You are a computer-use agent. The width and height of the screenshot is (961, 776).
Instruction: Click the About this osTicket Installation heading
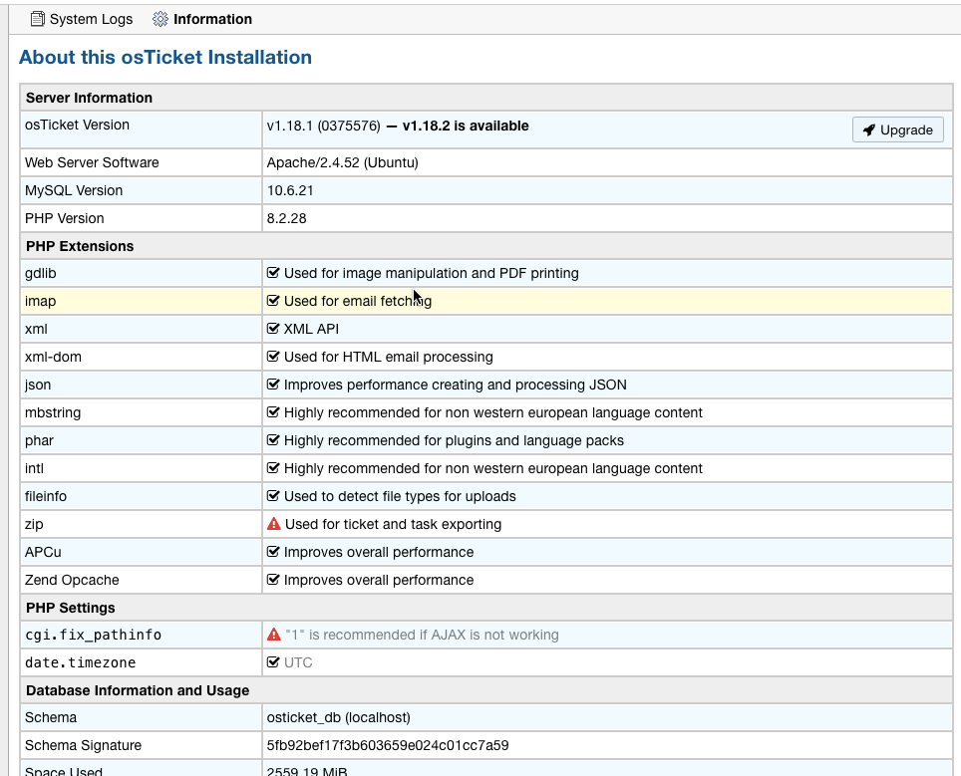point(165,58)
